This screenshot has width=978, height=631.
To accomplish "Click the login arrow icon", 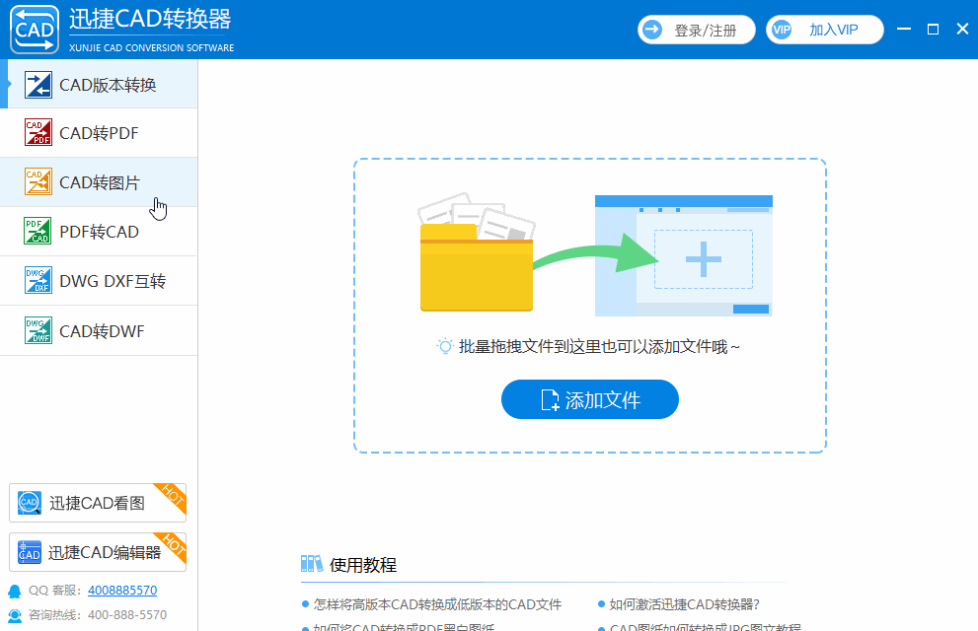I will (652, 30).
